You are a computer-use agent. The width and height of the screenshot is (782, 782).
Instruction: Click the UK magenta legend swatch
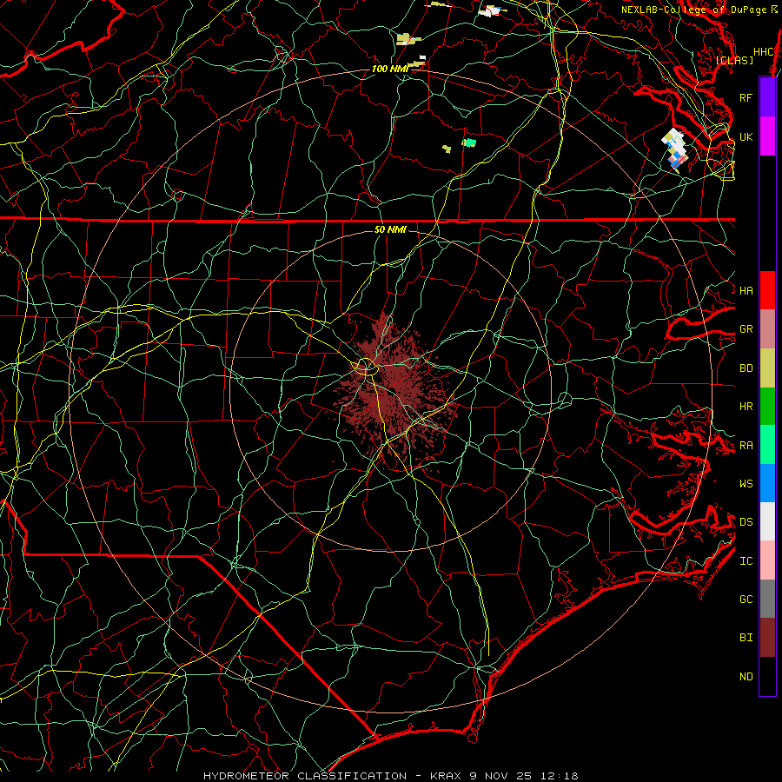[767, 136]
